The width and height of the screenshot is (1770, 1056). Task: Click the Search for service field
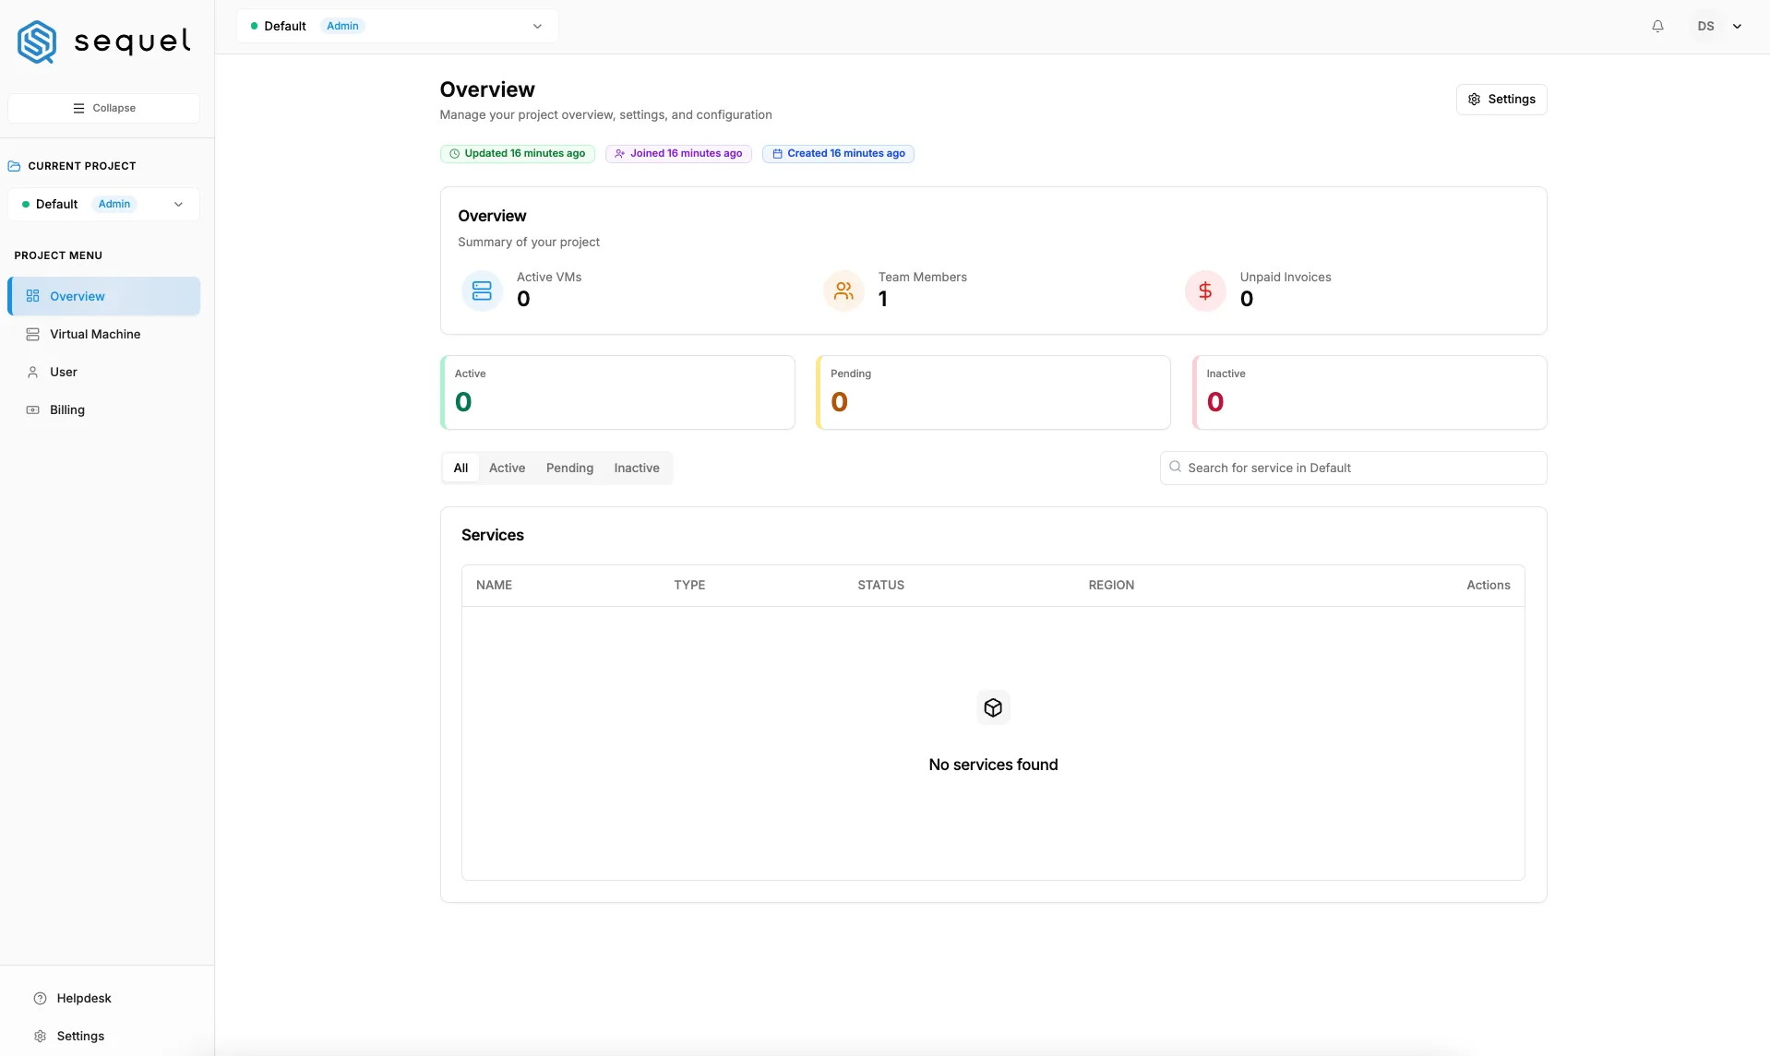pos(1353,468)
